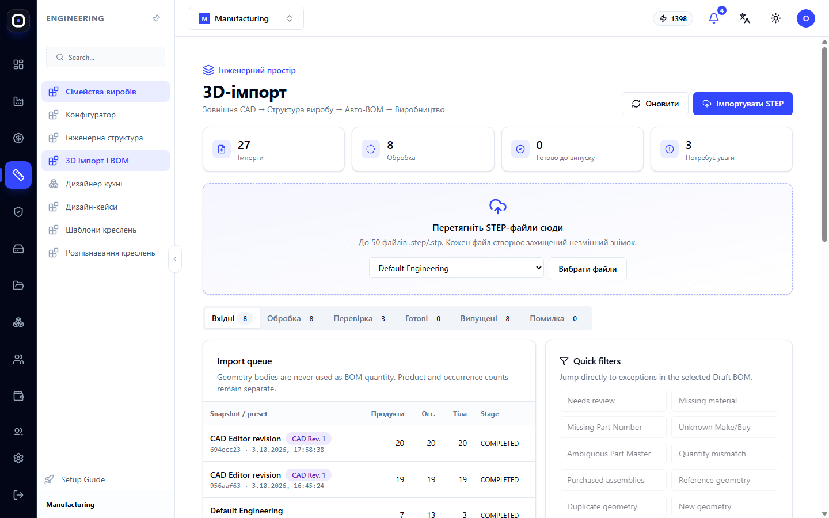Toggle the Quantity mismatch quick filter
This screenshot has width=829, height=518.
(x=725, y=454)
